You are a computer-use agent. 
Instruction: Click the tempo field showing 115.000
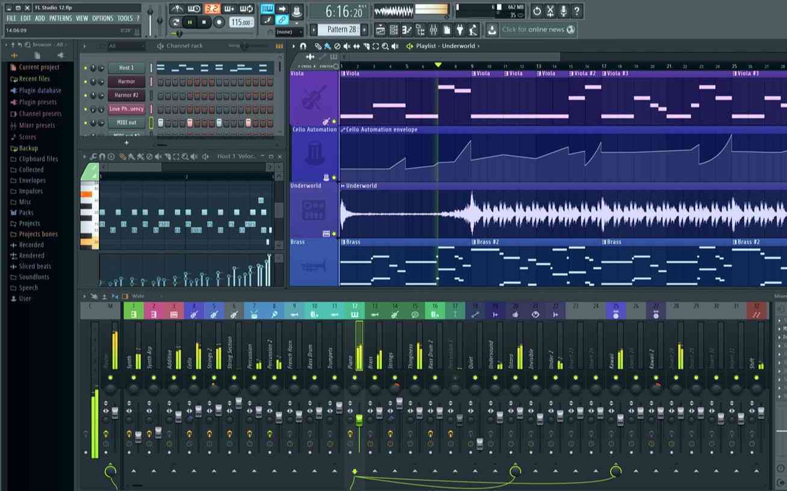point(240,22)
